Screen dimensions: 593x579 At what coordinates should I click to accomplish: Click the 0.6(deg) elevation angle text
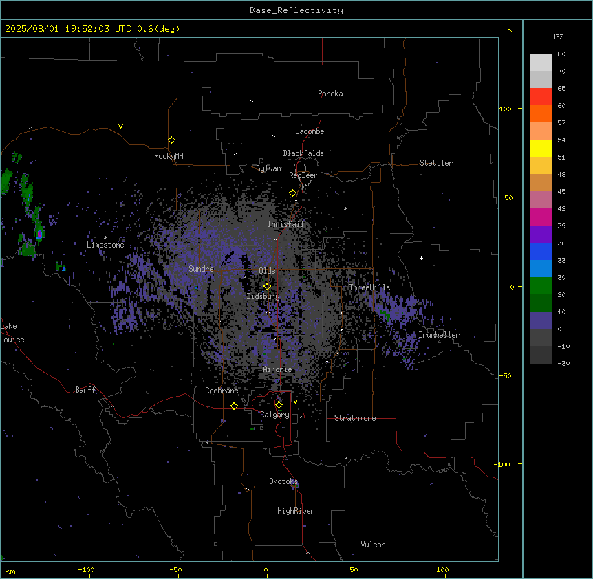click(158, 29)
